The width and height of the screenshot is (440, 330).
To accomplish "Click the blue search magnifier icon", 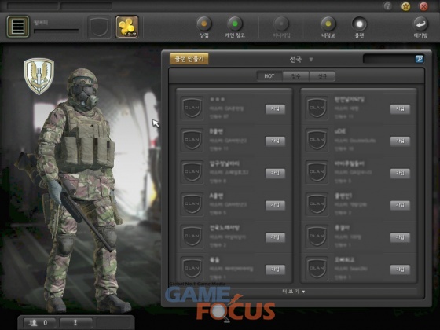I will coord(420,59).
